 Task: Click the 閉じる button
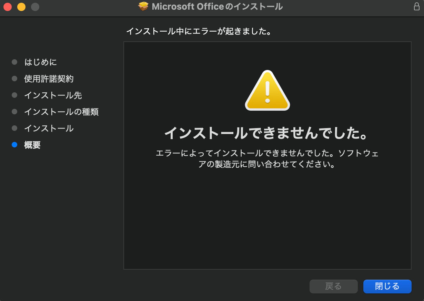click(387, 286)
